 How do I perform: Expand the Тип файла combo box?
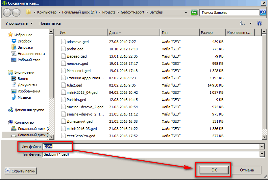262,154
